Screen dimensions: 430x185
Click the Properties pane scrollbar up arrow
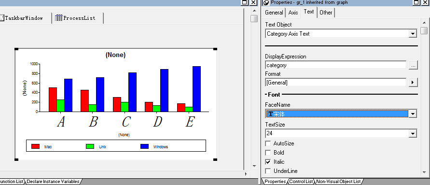pyautogui.click(x=424, y=23)
